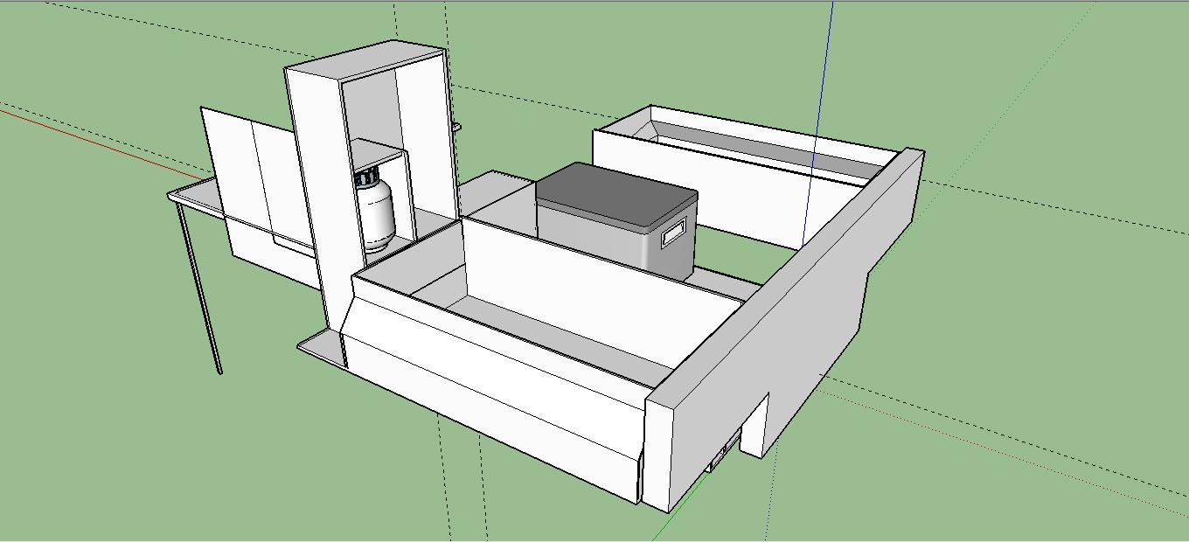
Task: Click the thin support leg of fold-out table
Action: click(201, 288)
